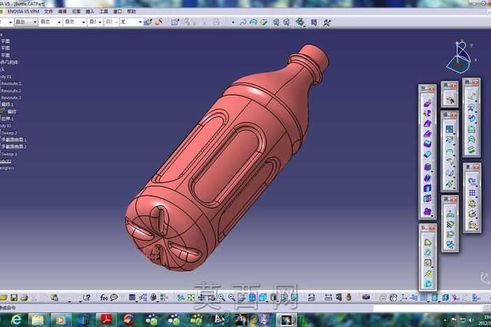Open the greyed-out point symbol combo box
Image resolution: width=491 pixels, height=327 pixels.
coord(112,22)
